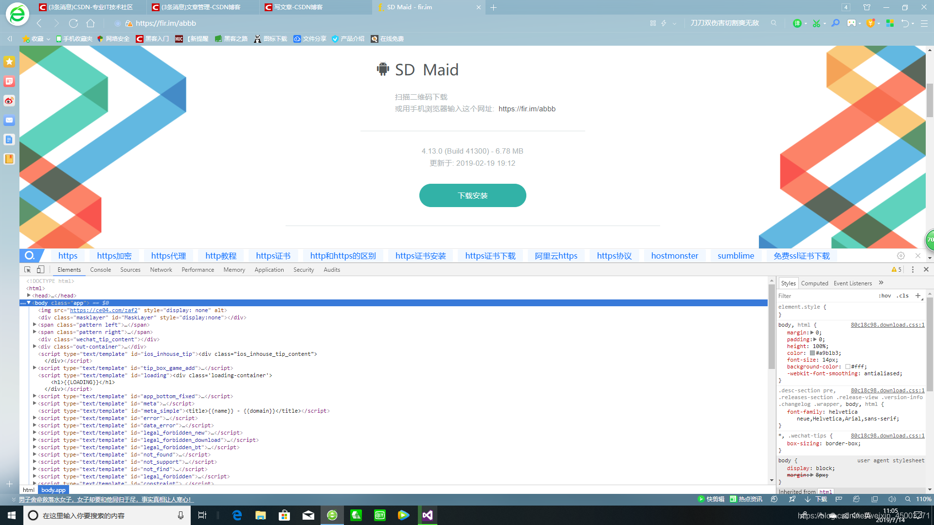The image size is (934, 525).
Task: Toggle the :hov element state panel
Action: pos(885,296)
